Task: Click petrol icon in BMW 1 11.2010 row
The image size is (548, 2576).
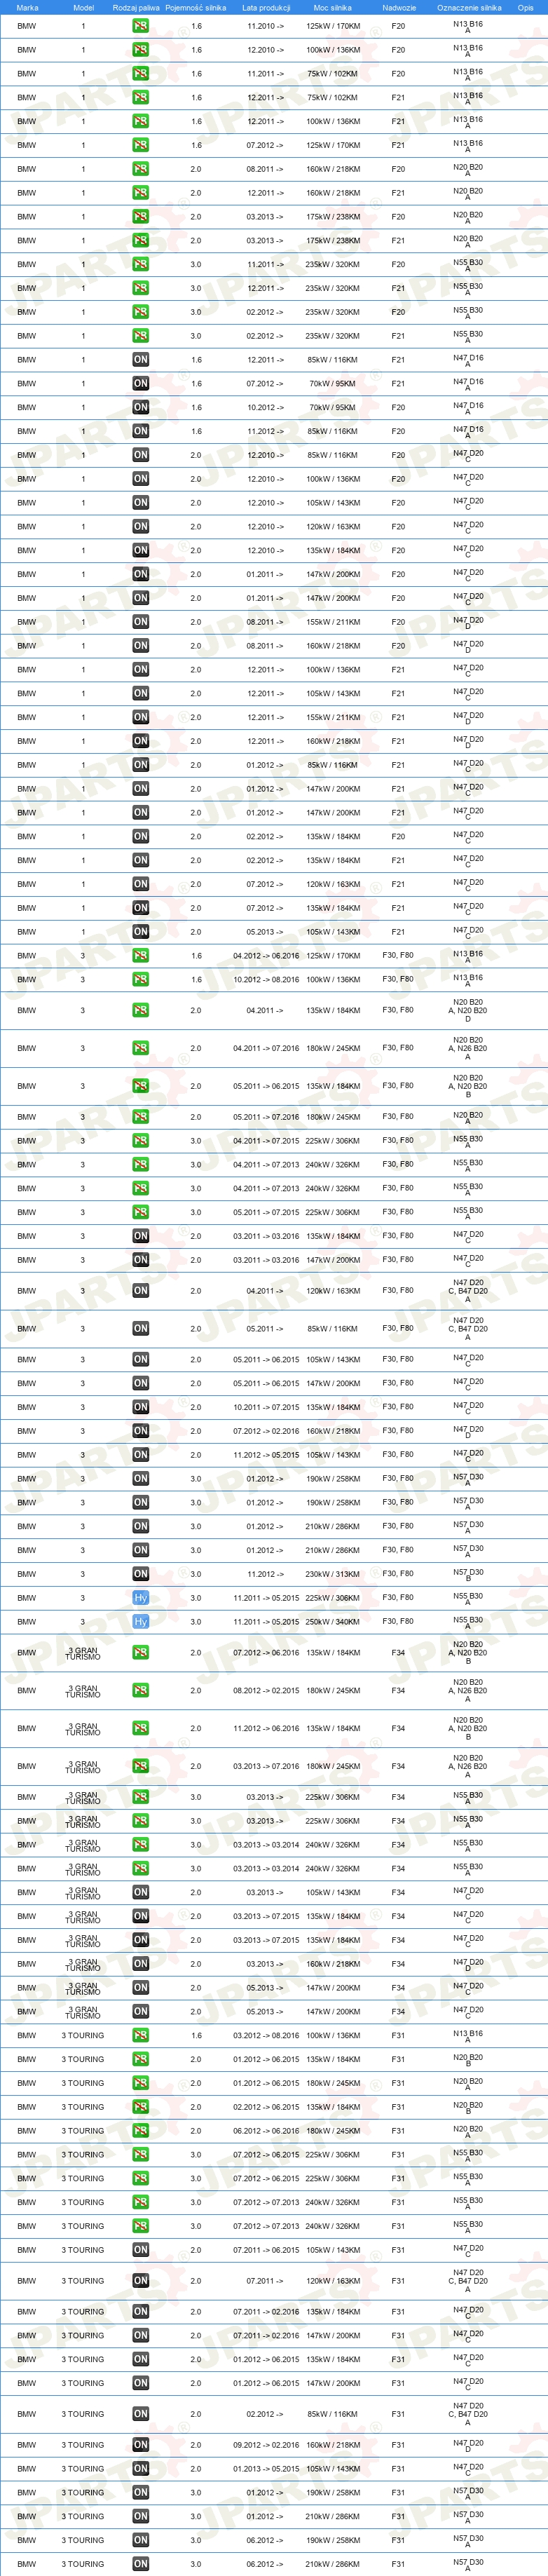Action: pos(141,26)
